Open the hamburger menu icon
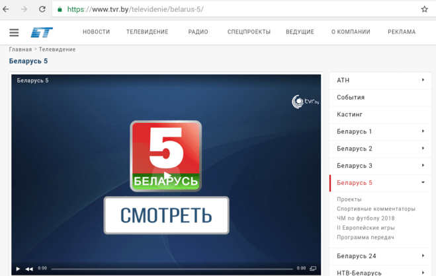Viewport: 436px width, 276px height. pos(14,32)
